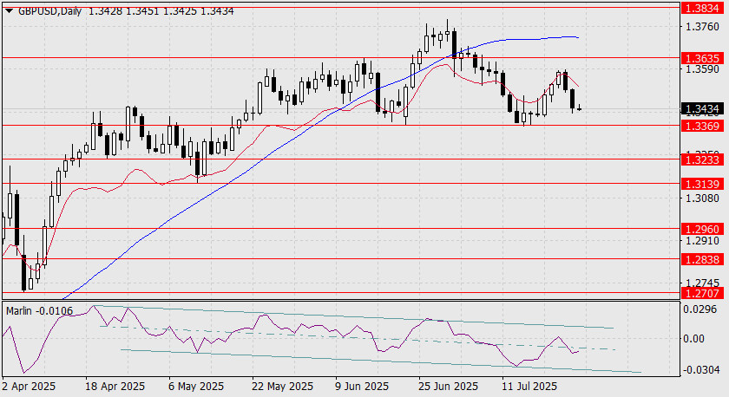The width and height of the screenshot is (729, 397).
Task: Click the 18 Apr 2025 date label
Action: point(115,387)
